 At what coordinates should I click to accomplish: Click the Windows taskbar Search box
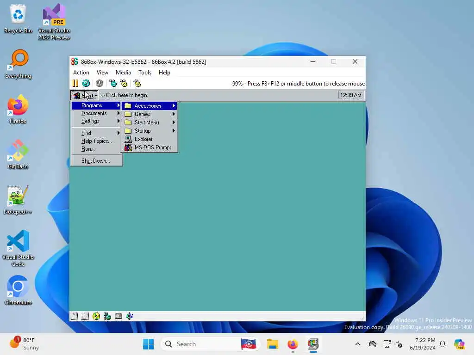(x=211, y=344)
